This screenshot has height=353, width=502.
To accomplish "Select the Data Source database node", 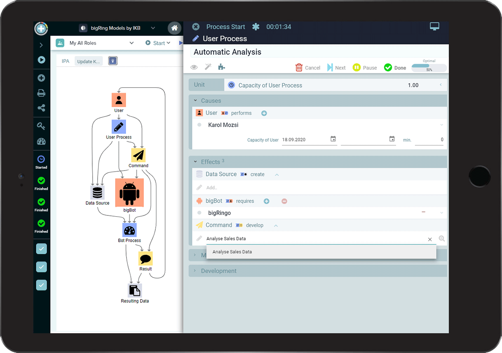I will point(97,192).
